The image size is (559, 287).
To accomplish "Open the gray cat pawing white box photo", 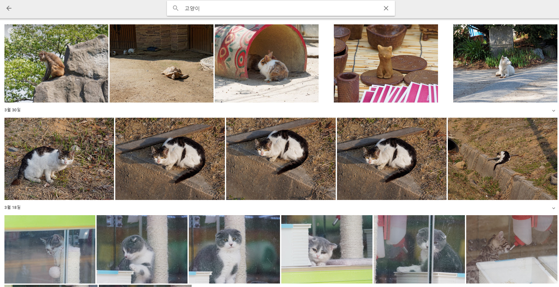I will [142, 249].
